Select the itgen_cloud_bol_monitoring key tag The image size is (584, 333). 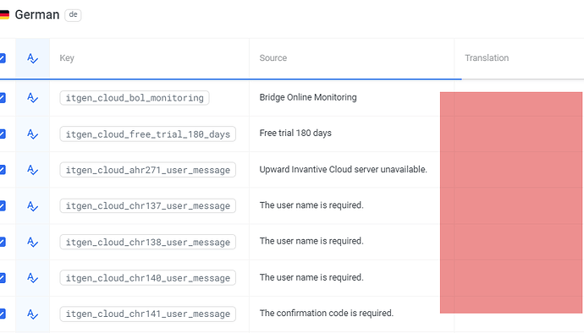pyautogui.click(x=135, y=98)
